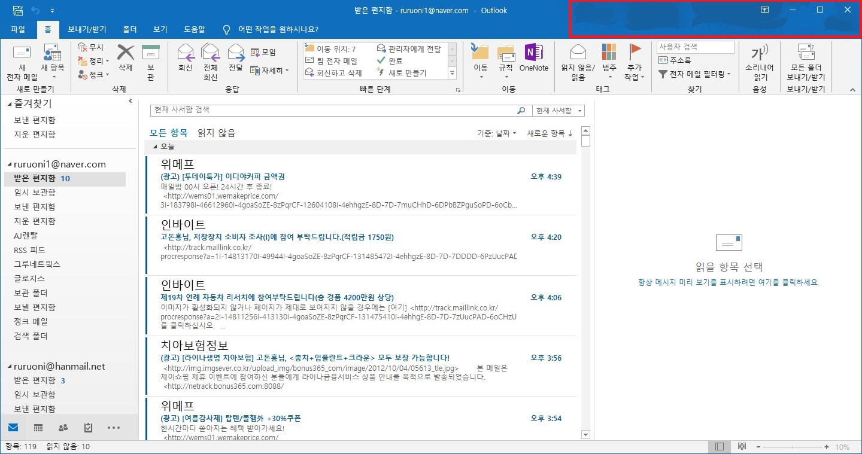Switch to normal view in status bar
Screen dimensions: 862x454
click(720, 447)
